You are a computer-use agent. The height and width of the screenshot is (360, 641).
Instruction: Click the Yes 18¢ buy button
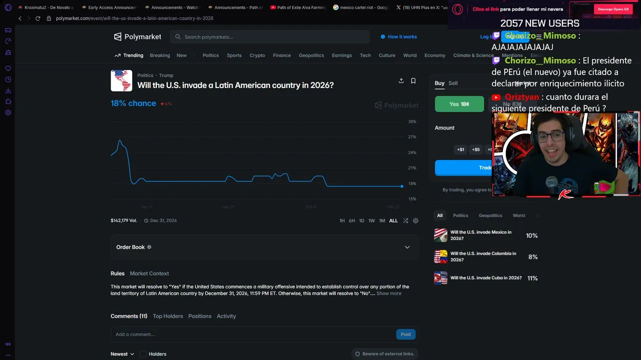pos(459,104)
